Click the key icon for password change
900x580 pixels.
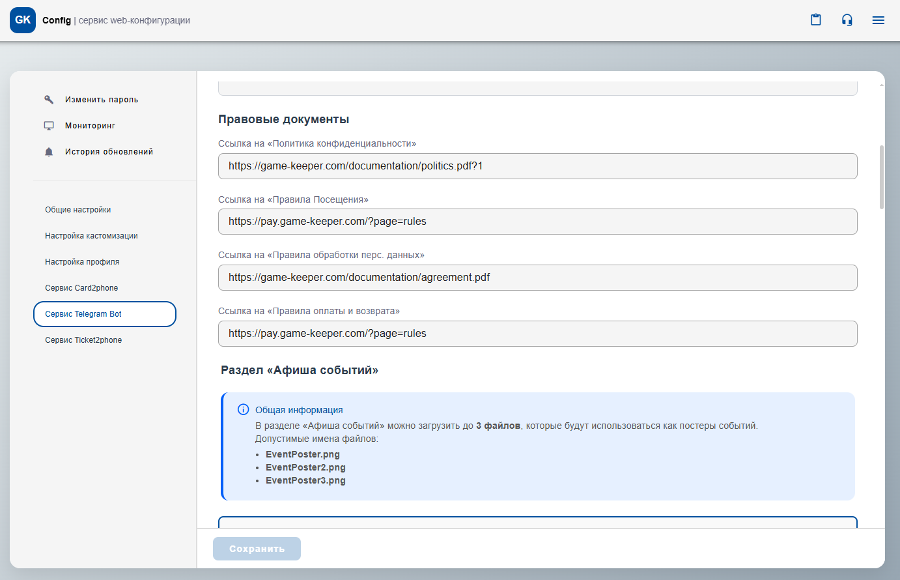[x=49, y=100]
